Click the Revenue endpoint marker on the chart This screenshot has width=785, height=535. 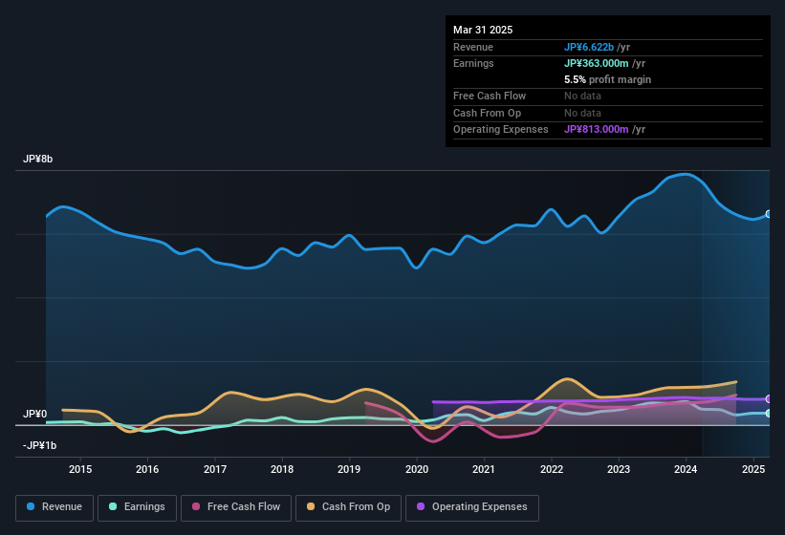click(769, 214)
